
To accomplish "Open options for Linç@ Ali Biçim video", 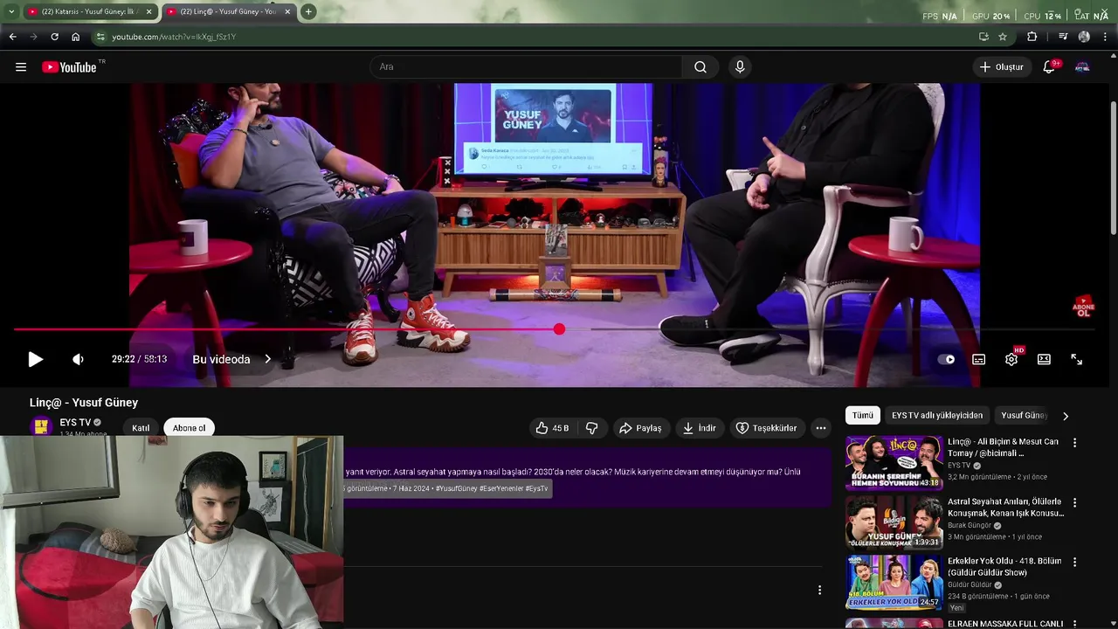I will (1075, 443).
